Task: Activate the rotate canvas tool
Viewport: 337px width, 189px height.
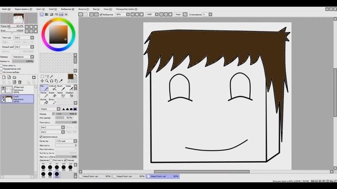Action: [52, 81]
